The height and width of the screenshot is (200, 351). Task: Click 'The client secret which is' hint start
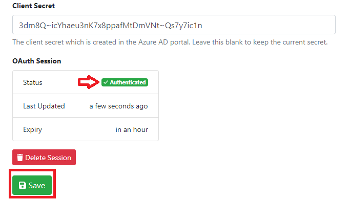[51, 42]
